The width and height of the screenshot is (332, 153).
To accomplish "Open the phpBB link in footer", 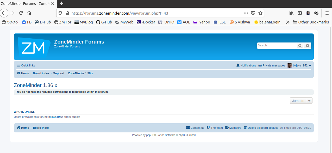I will (x=150, y=135).
